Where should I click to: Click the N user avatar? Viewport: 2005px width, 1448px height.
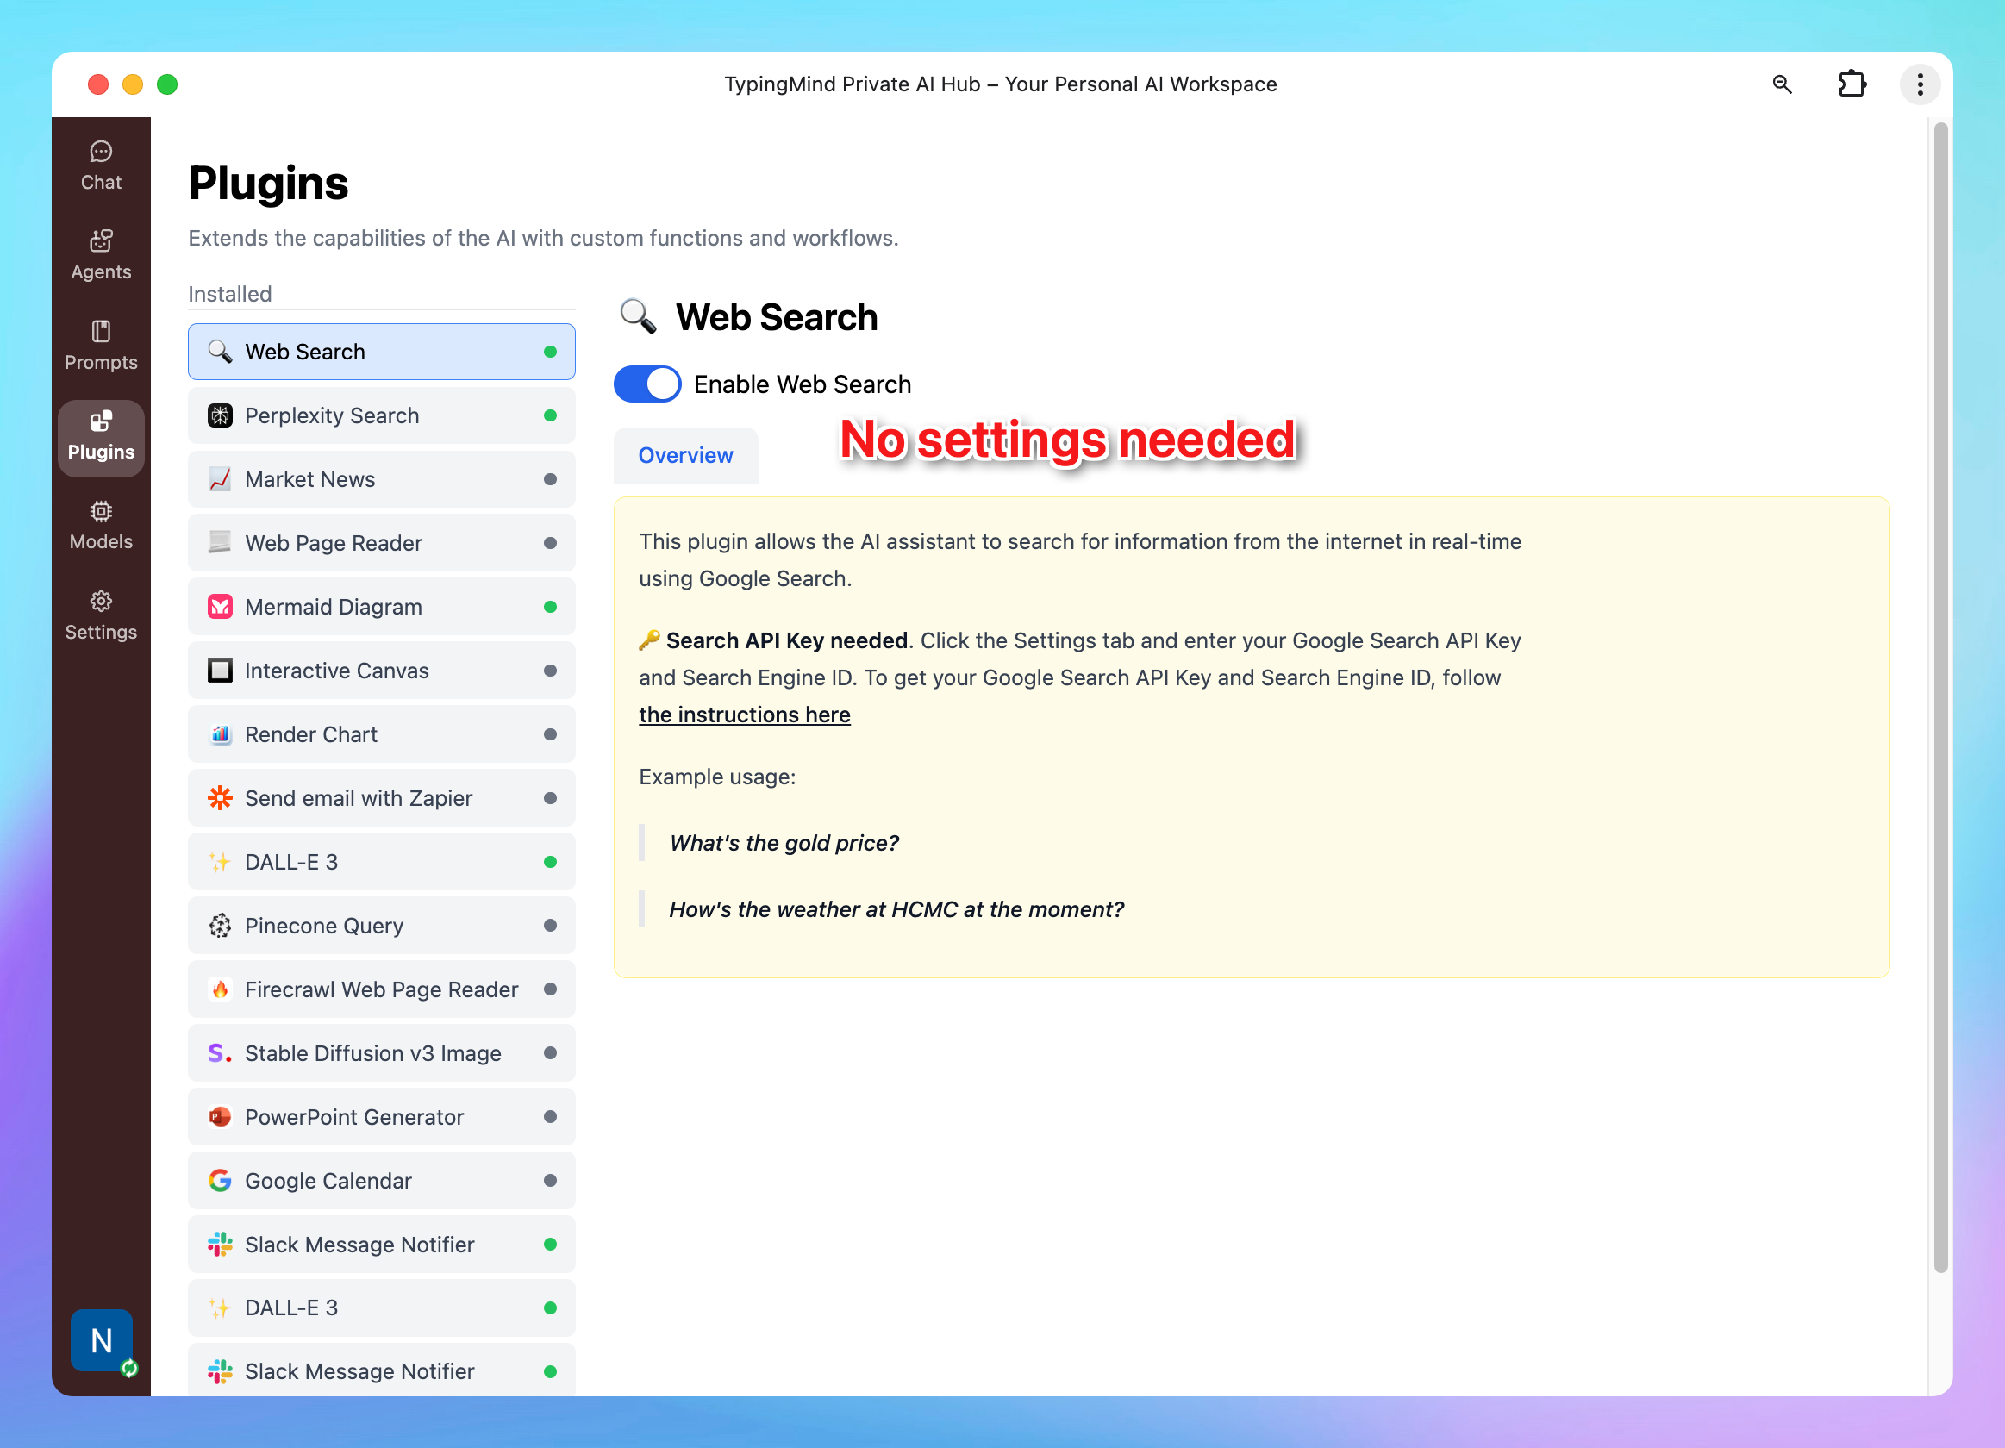[x=102, y=1339]
